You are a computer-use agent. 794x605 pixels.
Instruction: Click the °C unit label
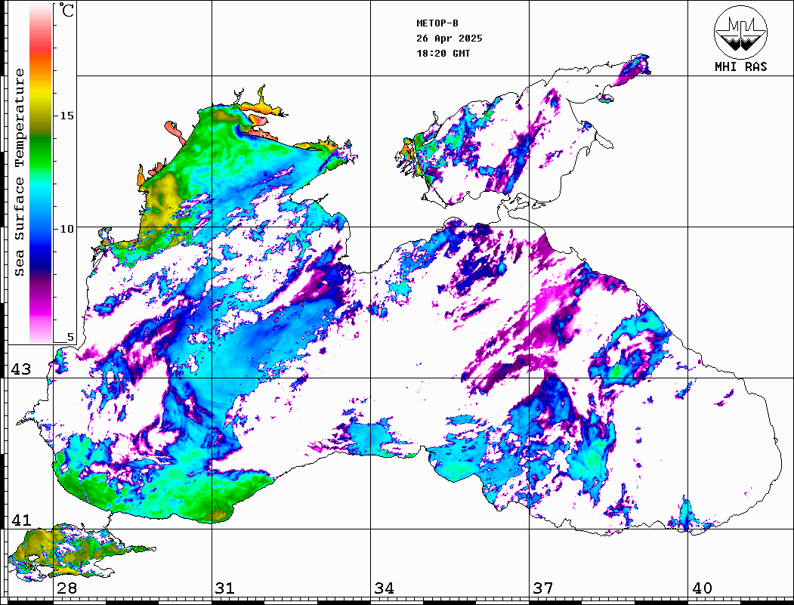[66, 10]
